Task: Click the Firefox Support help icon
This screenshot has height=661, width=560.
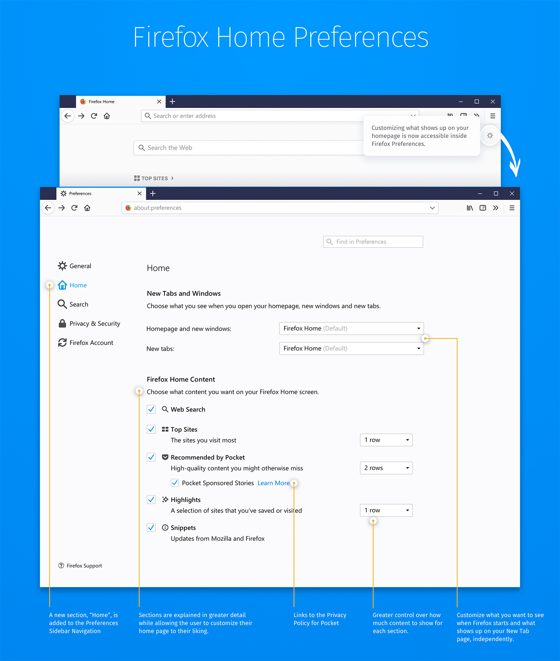Action: [x=61, y=565]
